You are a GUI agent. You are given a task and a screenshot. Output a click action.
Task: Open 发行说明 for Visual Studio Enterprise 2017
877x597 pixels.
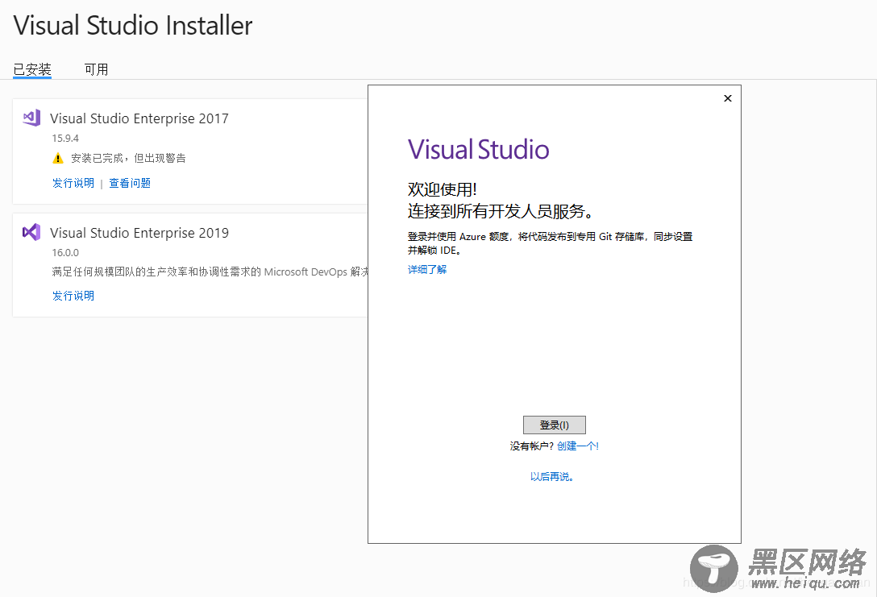73,183
